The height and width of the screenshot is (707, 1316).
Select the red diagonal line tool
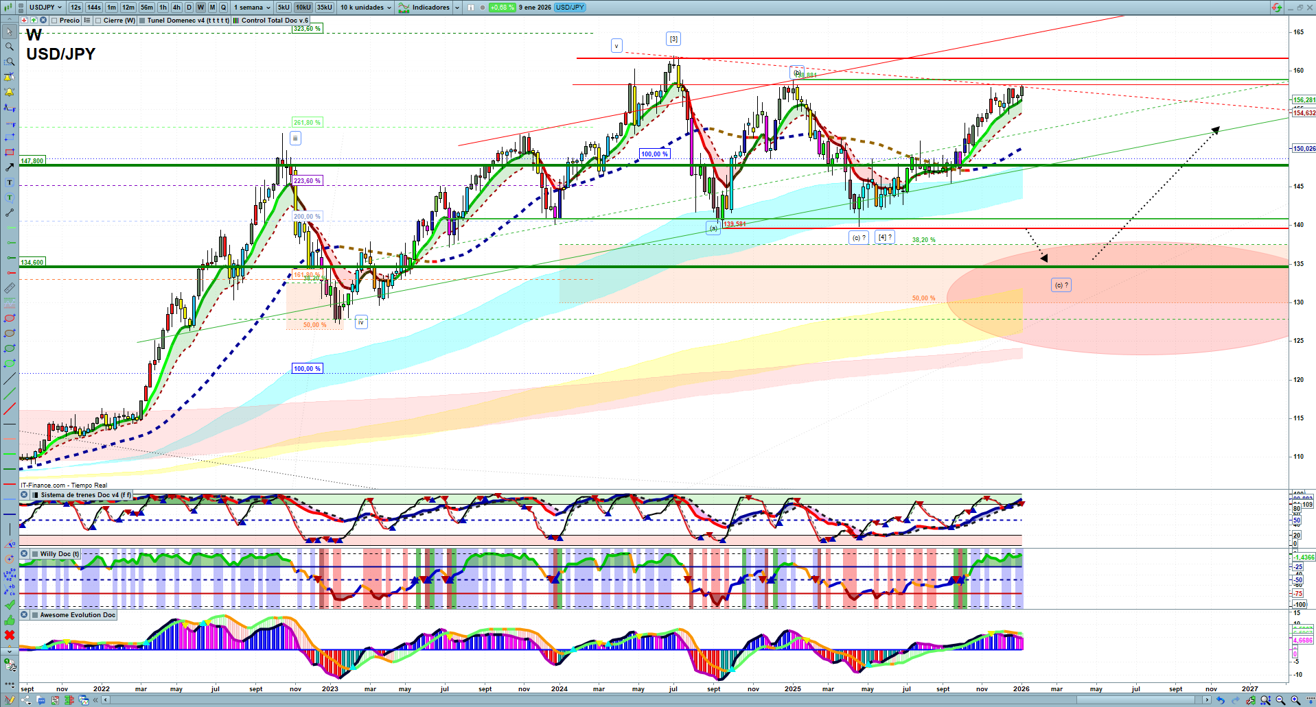click(10, 409)
